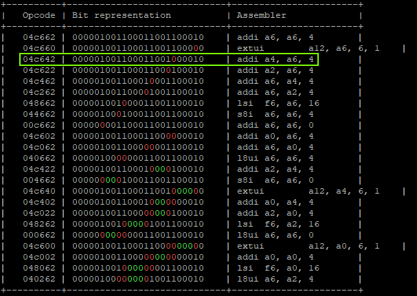
Task: Select opcode 04c662 in first row
Action: (x=38, y=38)
